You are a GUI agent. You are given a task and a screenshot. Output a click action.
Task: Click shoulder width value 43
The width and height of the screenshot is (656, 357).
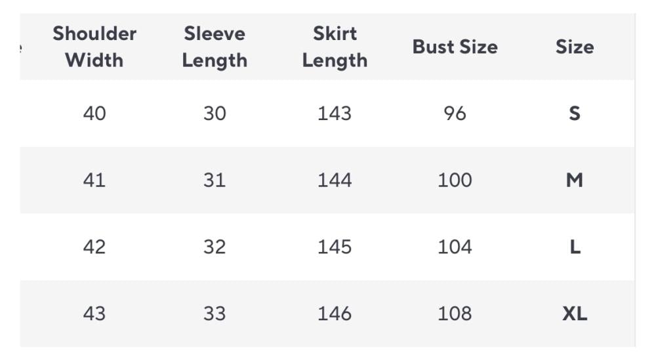pyautogui.click(x=94, y=314)
